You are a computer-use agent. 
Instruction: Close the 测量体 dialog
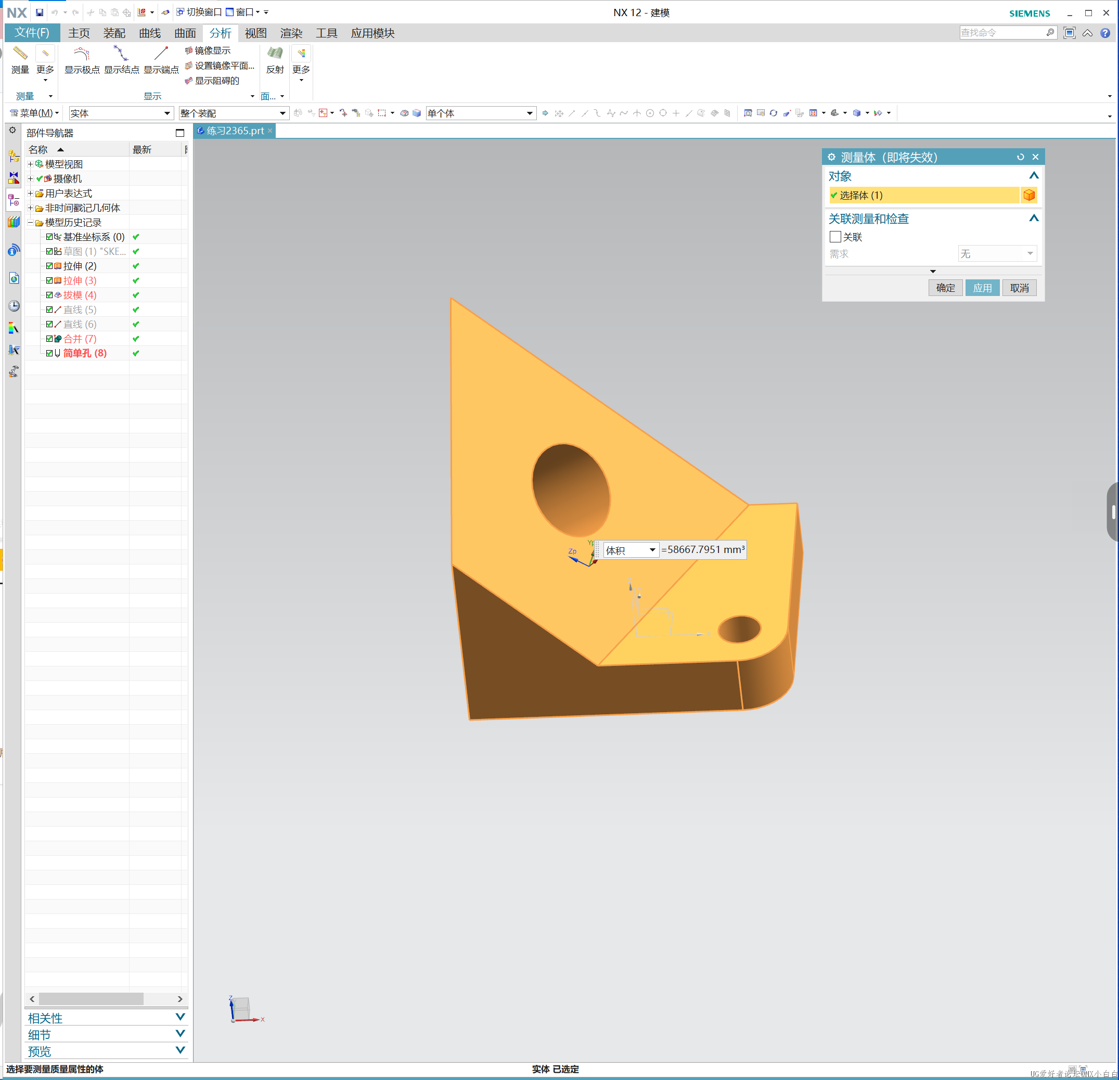tap(1036, 157)
